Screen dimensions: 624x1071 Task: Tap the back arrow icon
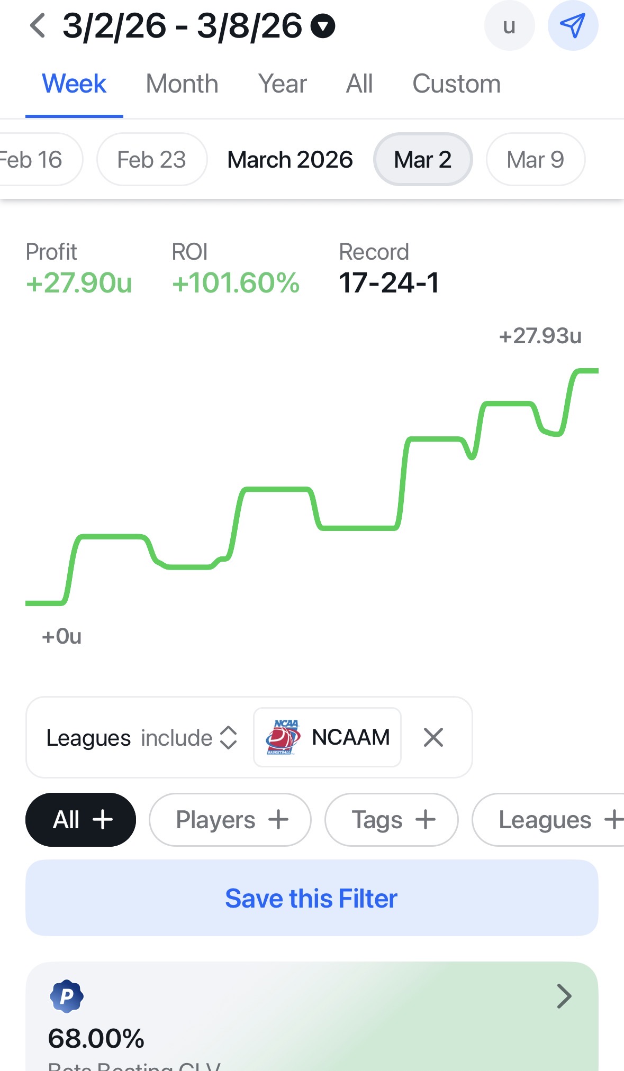(38, 26)
